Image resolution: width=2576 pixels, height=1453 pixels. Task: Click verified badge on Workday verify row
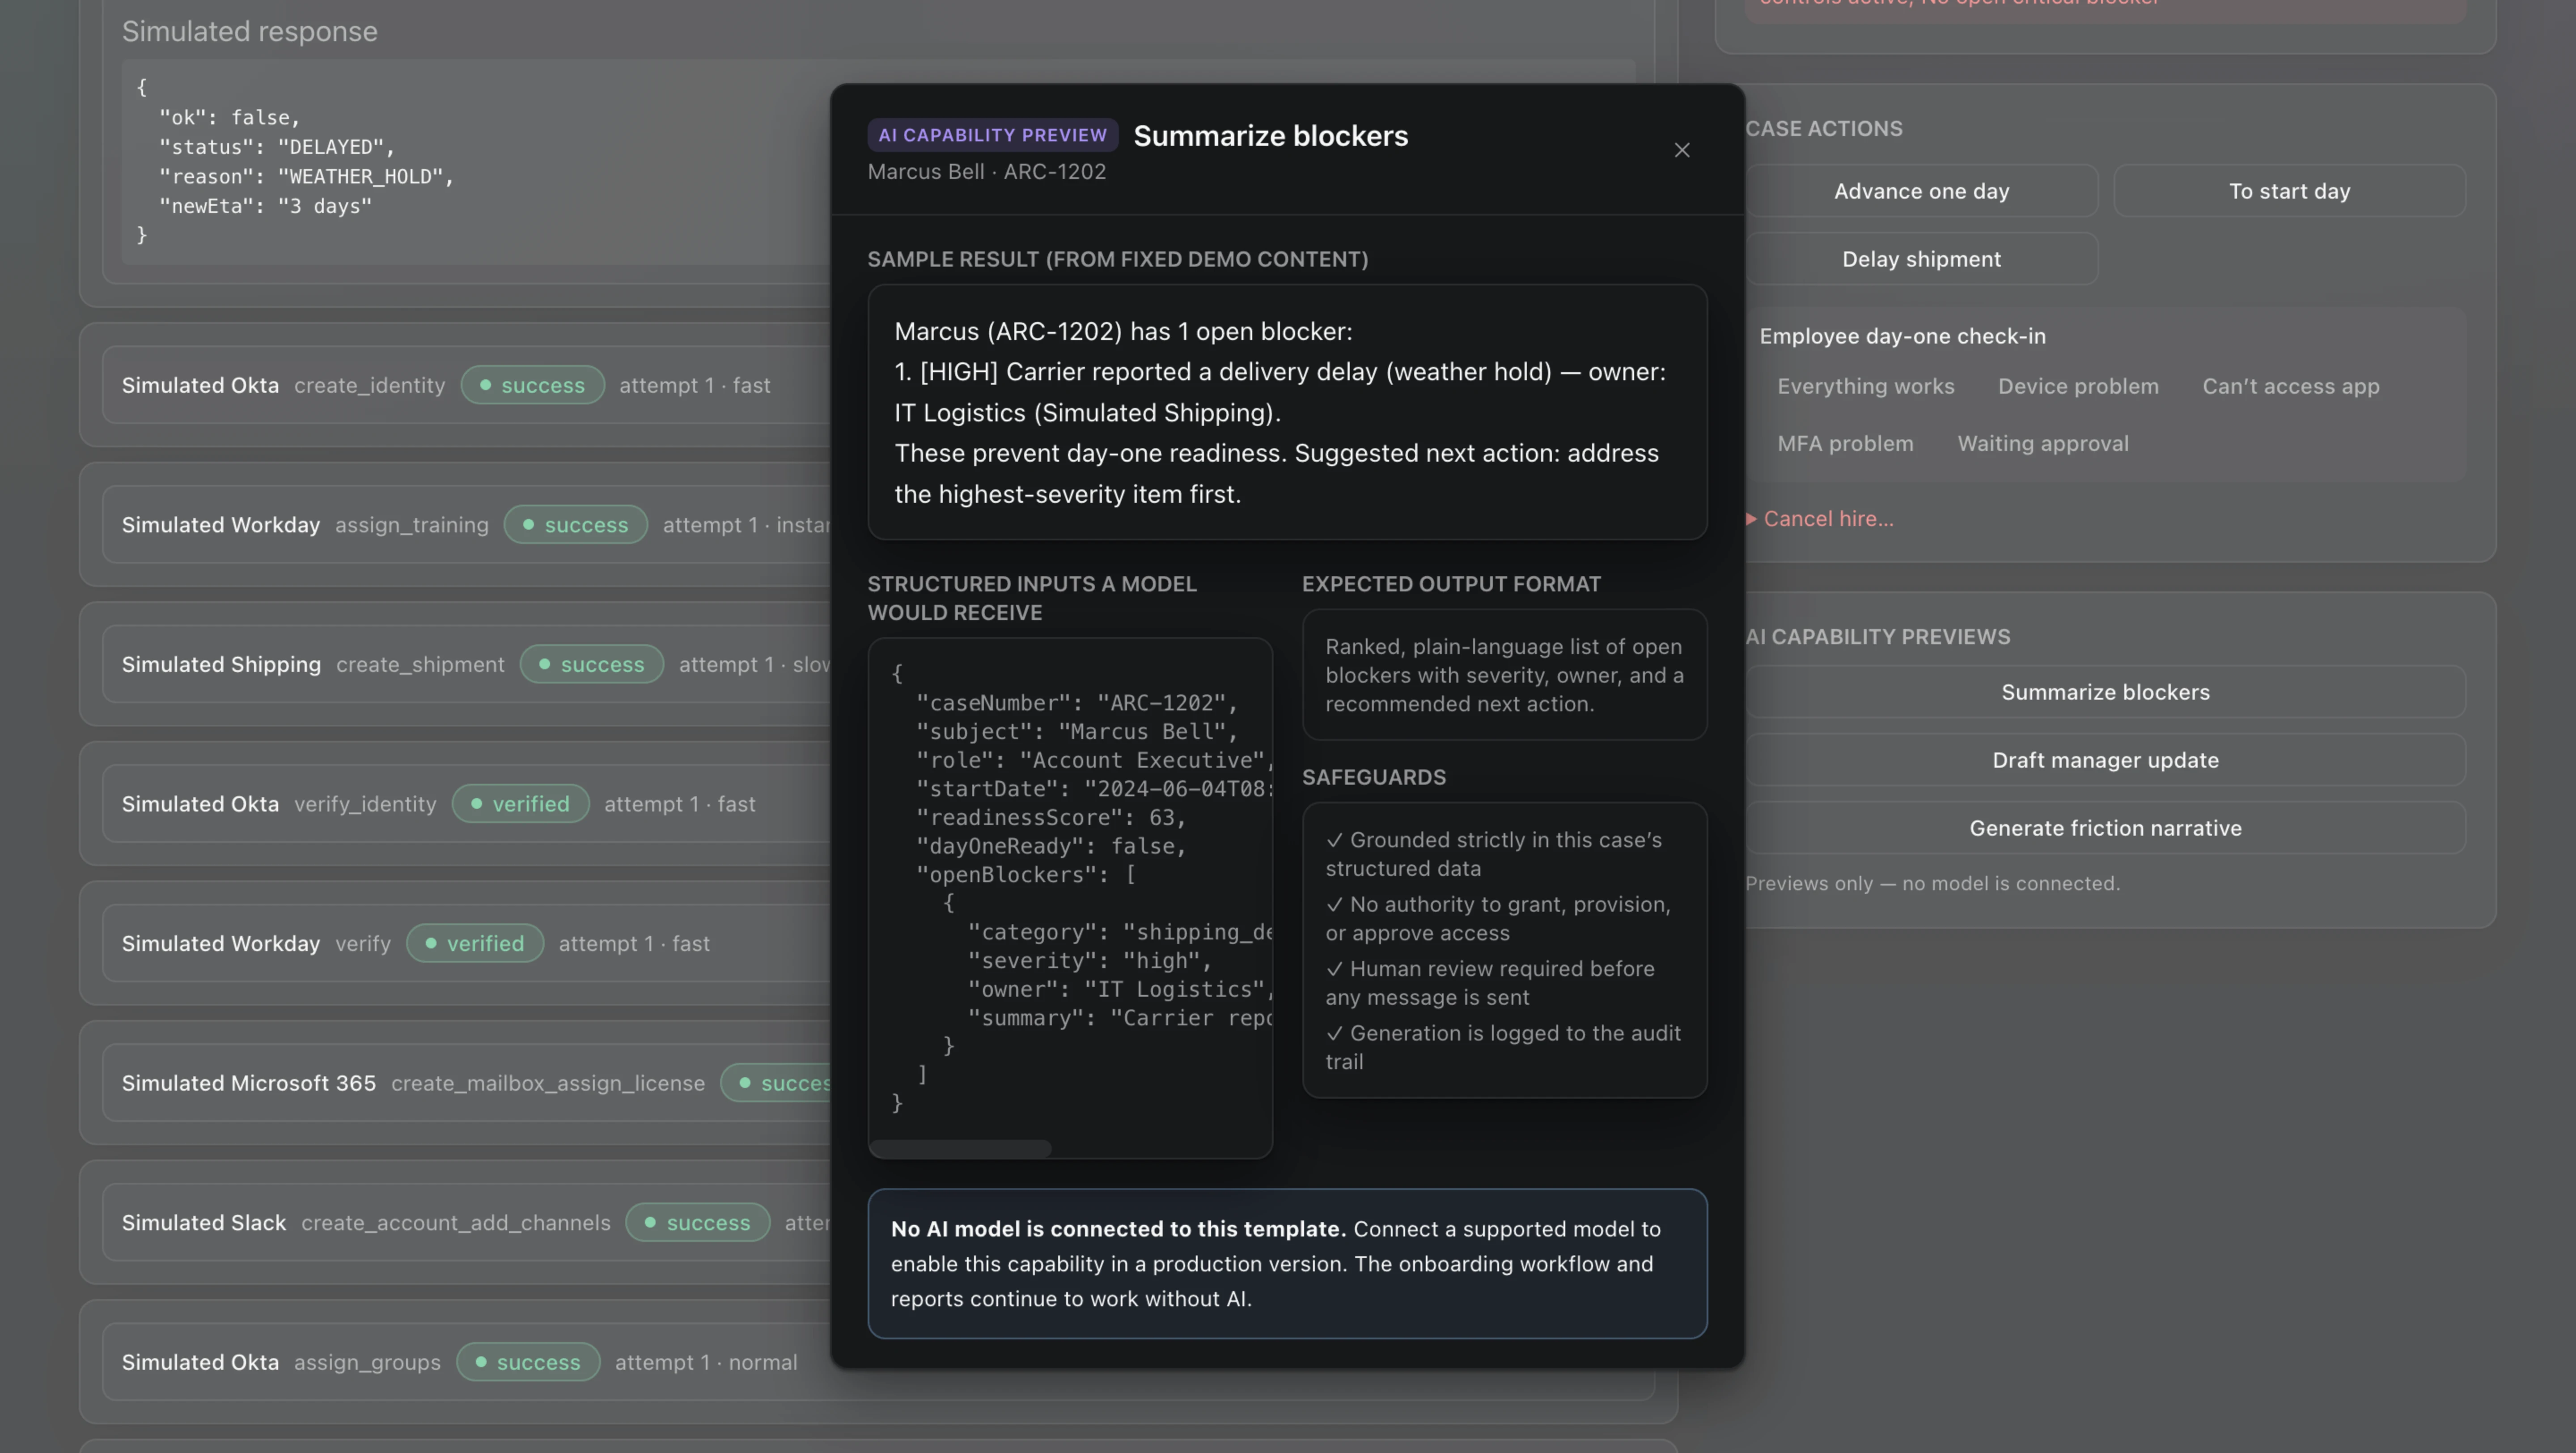(475, 943)
